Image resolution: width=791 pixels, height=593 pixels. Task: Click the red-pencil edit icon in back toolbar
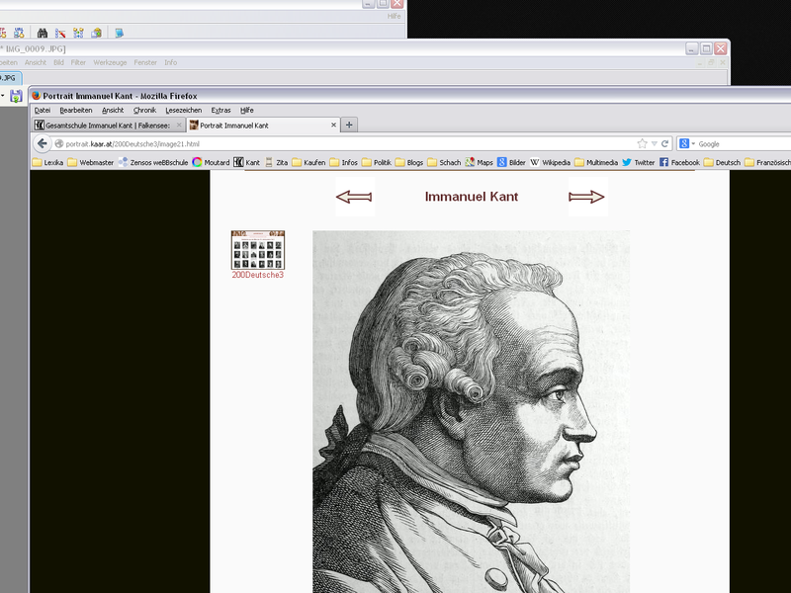(60, 33)
